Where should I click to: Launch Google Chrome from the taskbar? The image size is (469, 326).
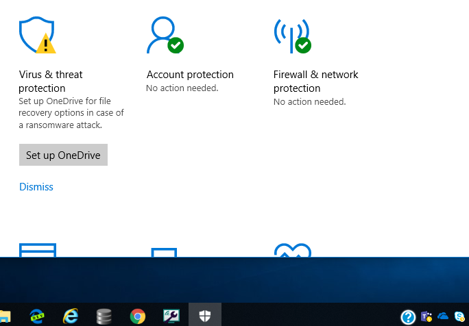tap(138, 316)
